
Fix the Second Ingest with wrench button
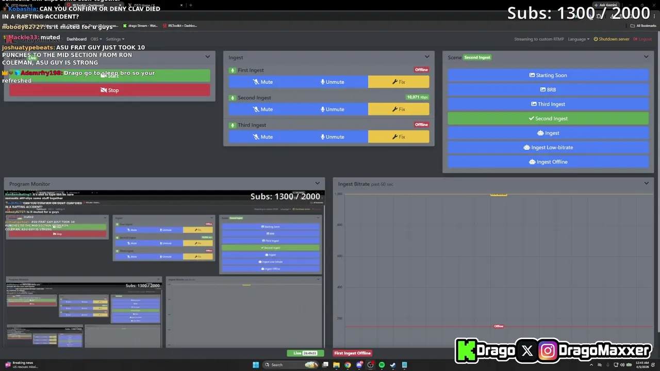point(399,109)
